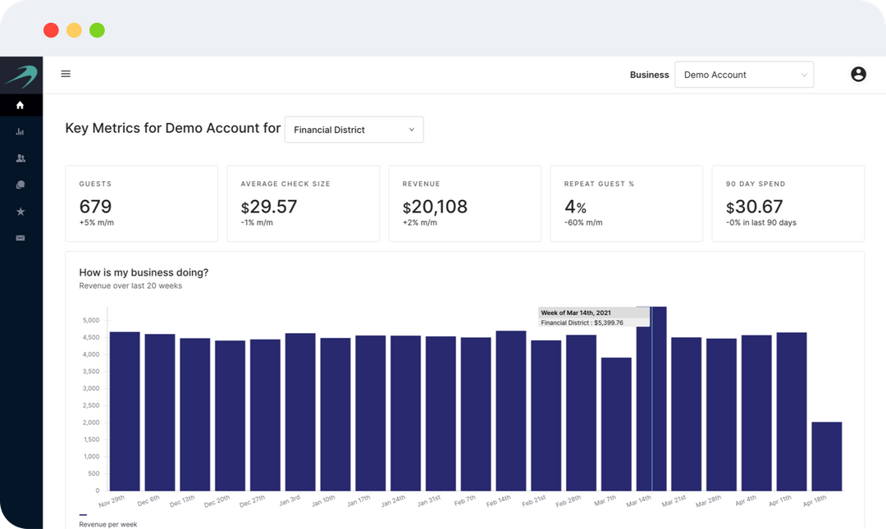Open the bar chart analytics sidebar icon
The width and height of the screenshot is (886, 529).
coord(21,132)
